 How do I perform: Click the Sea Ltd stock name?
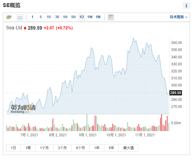coord(14,28)
